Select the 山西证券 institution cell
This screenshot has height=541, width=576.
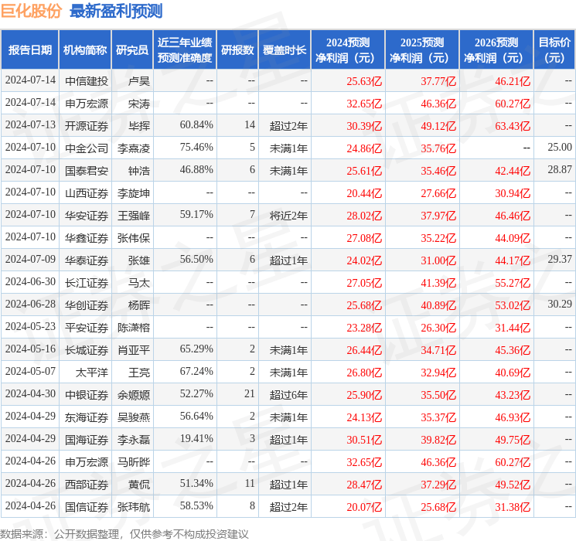point(87,193)
